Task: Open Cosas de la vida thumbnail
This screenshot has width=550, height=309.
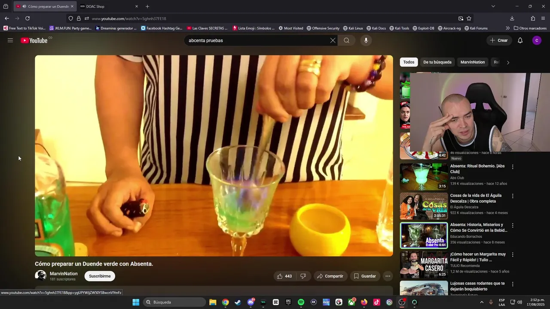Action: pos(424,206)
